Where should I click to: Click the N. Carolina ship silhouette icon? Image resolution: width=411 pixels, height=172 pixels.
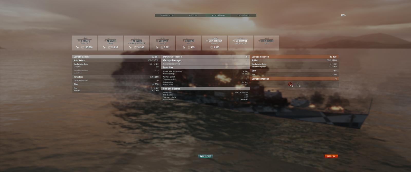(215, 39)
